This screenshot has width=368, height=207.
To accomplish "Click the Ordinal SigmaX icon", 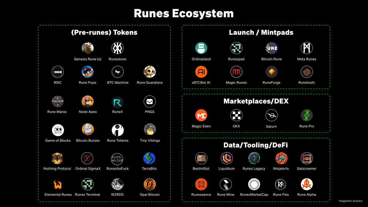I will 88,158.
